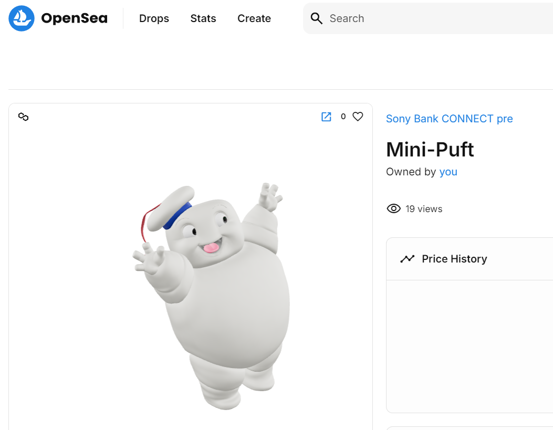Click the Polygon chain icon on the artwork card
The image size is (553, 430).
pyautogui.click(x=23, y=117)
